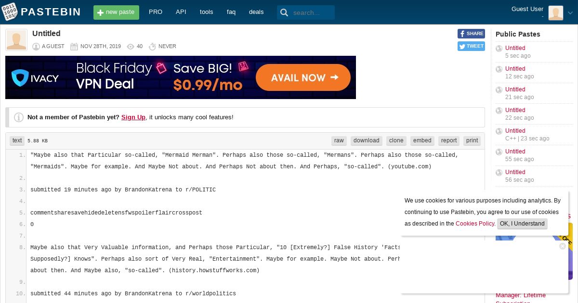Open the PRO menu item
The width and height of the screenshot is (578, 303).
[x=156, y=12]
